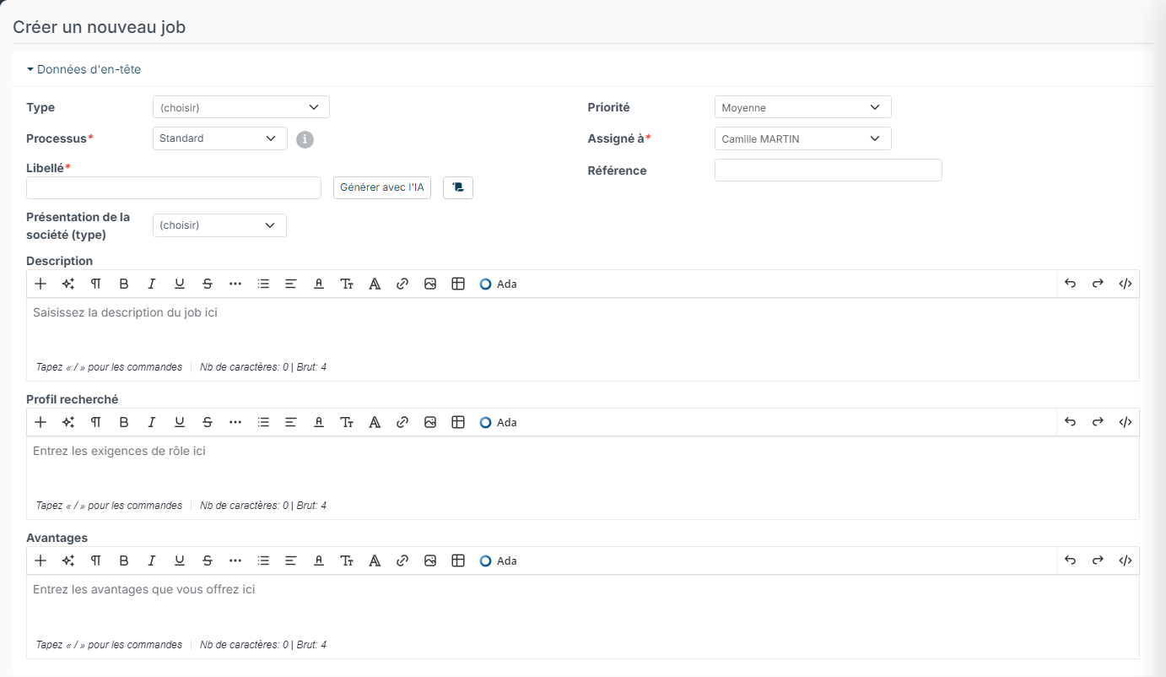
Task: Click paragraph format icon in Description toolbar
Action: (x=96, y=284)
